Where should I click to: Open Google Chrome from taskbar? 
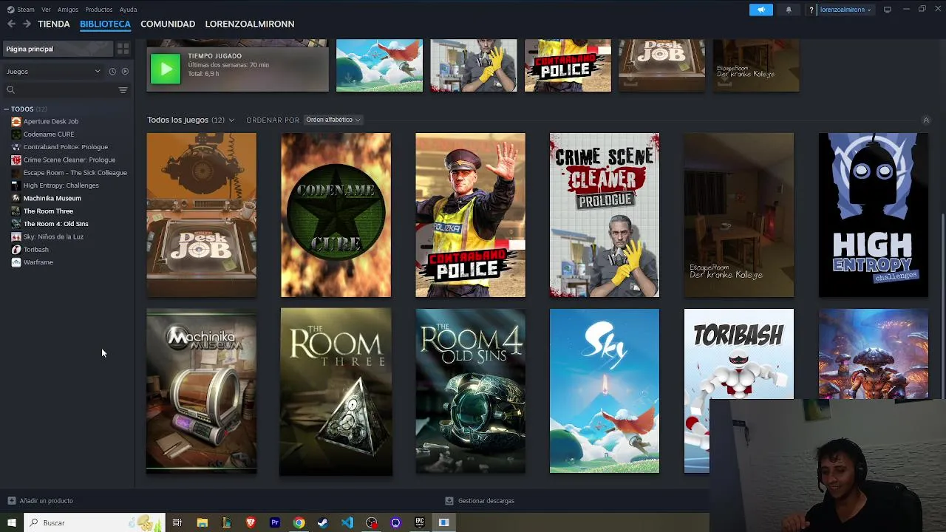coord(299,522)
